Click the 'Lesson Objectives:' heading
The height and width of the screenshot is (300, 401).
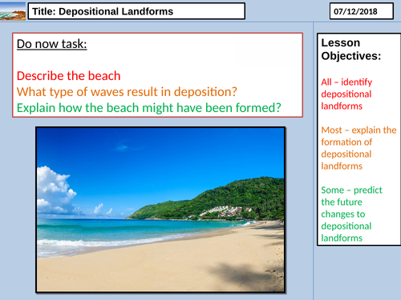tap(351, 50)
